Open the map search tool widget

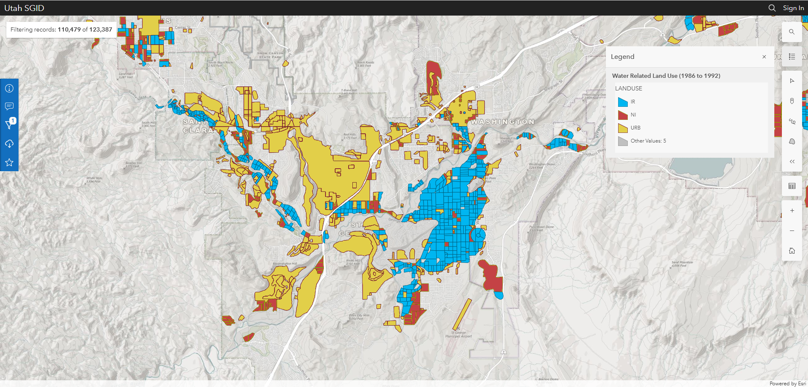[x=792, y=32]
